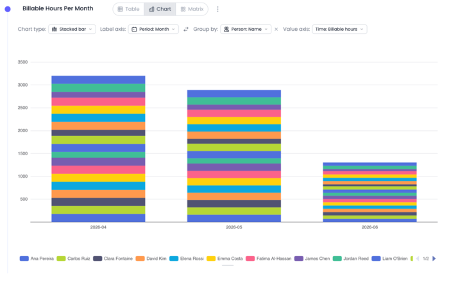Toggle Carlos Ruiz legend swatch
The image size is (449, 281).
tap(61, 259)
